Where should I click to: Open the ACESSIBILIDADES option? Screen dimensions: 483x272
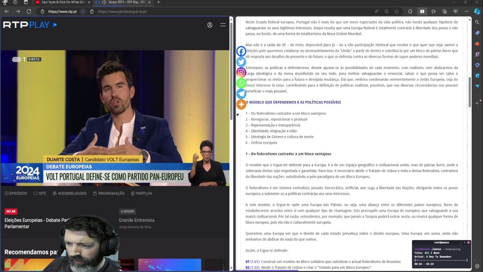[x=69, y=193]
